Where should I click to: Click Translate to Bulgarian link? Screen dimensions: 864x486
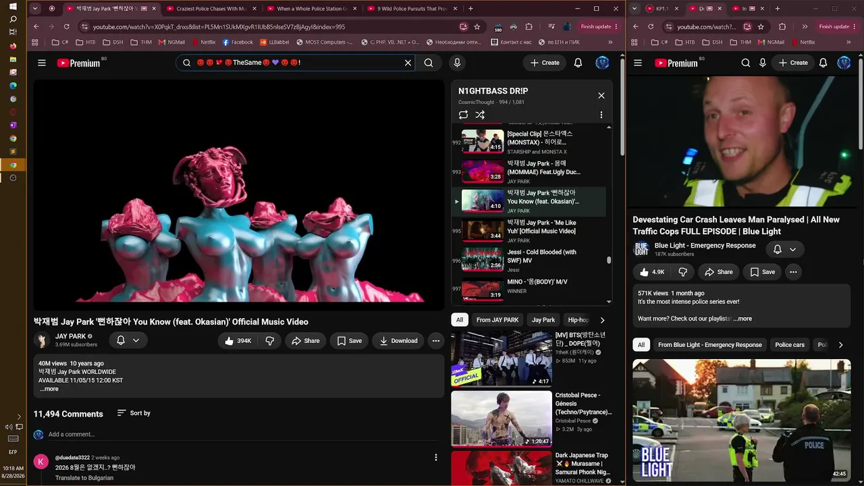pyautogui.click(x=84, y=478)
